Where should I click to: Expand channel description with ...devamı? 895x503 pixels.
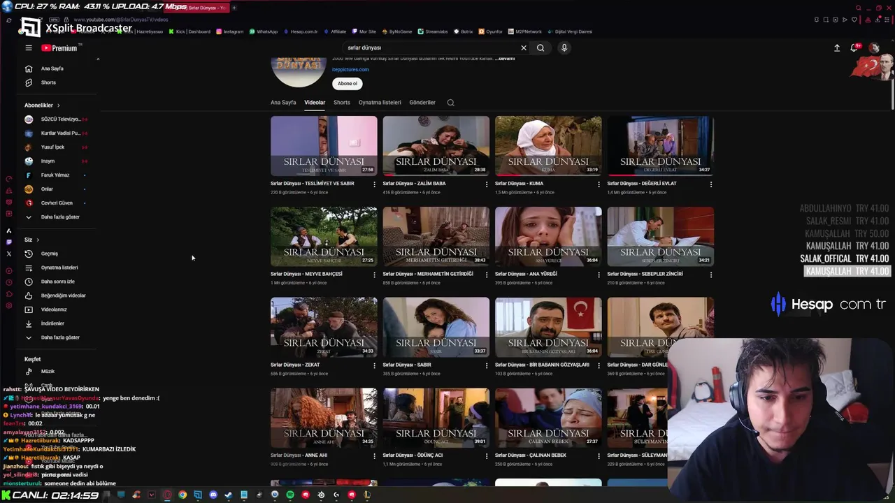505,59
